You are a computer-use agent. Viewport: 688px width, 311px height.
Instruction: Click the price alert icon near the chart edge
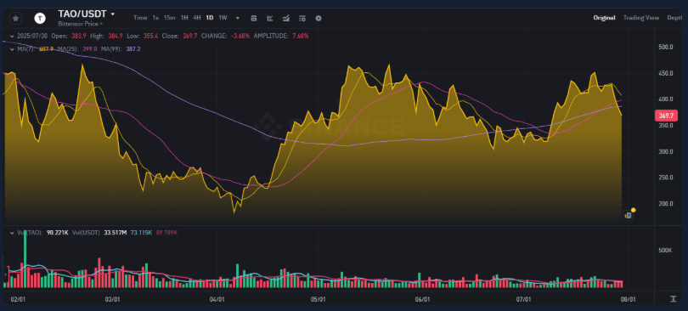[629, 215]
